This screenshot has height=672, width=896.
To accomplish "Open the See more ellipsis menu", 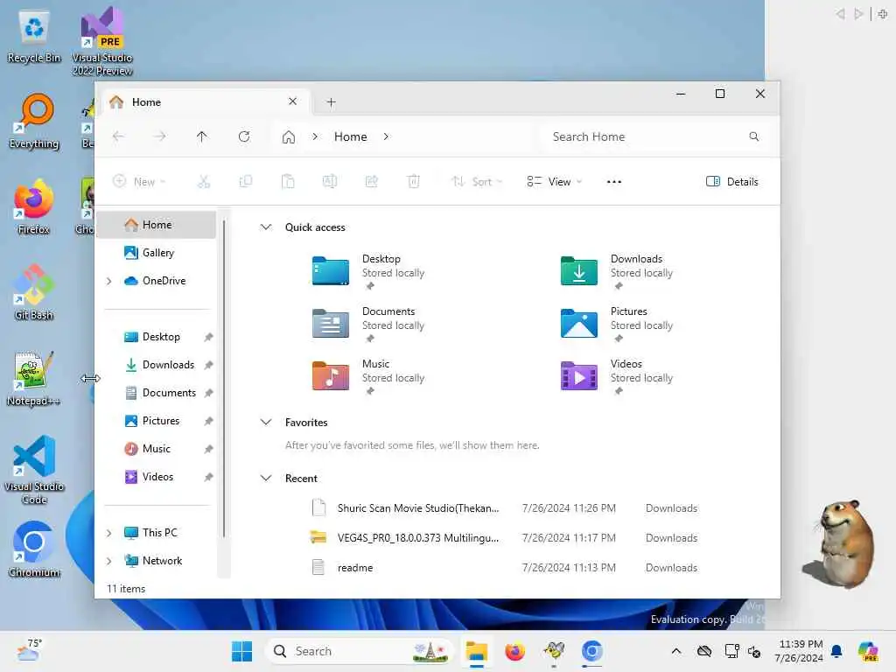I will pyautogui.click(x=613, y=182).
